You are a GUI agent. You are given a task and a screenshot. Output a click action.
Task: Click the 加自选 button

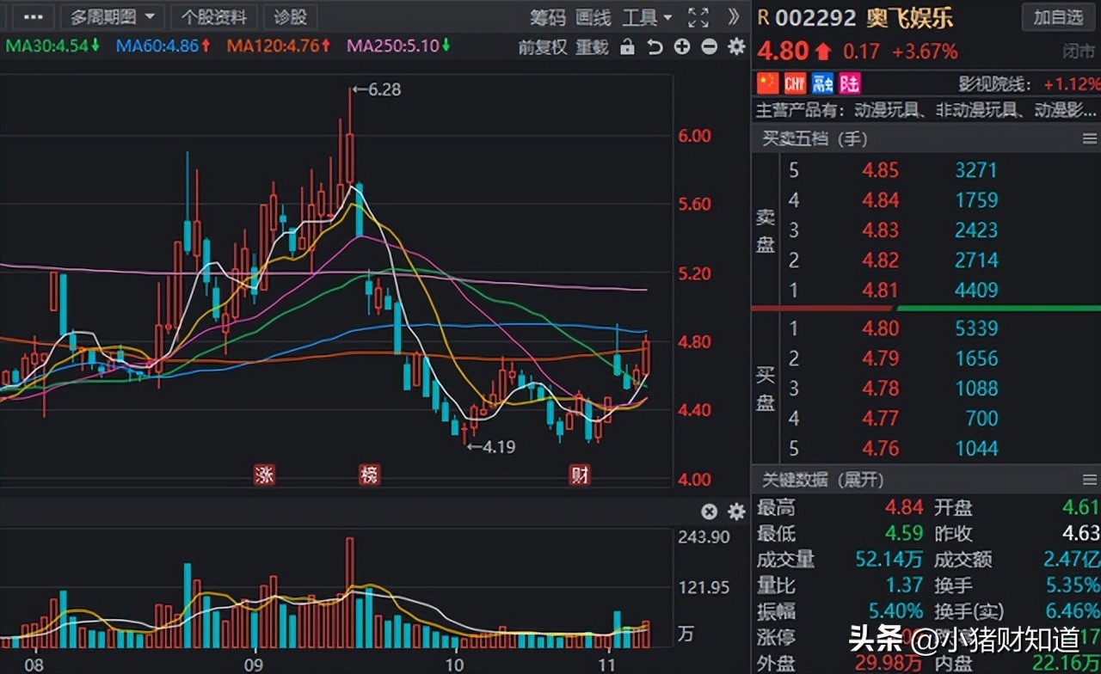(x=1058, y=17)
